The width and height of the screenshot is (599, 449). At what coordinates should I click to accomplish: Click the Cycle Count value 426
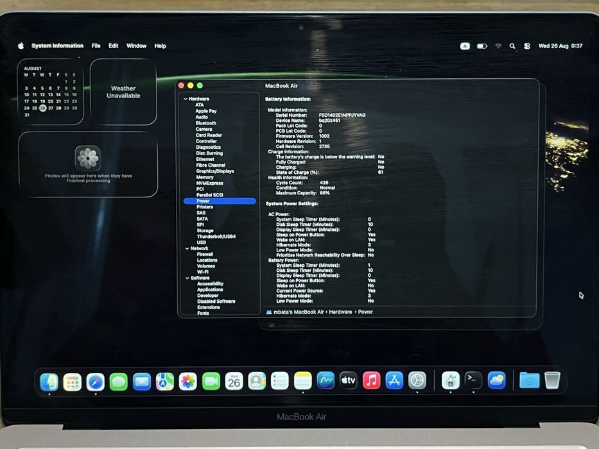[x=324, y=183]
